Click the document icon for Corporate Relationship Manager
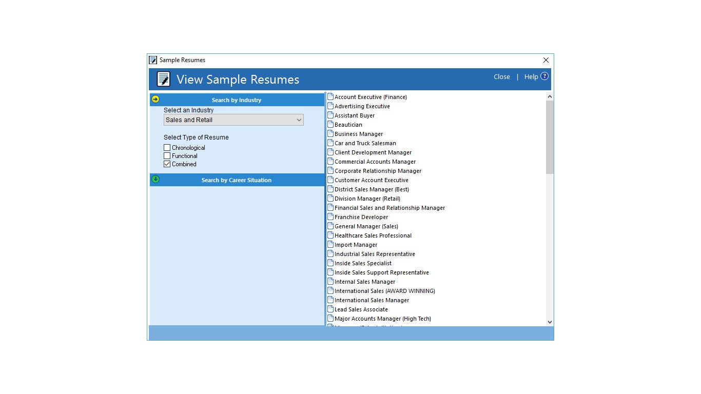 [330, 170]
